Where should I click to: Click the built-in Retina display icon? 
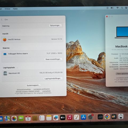[5, 54]
